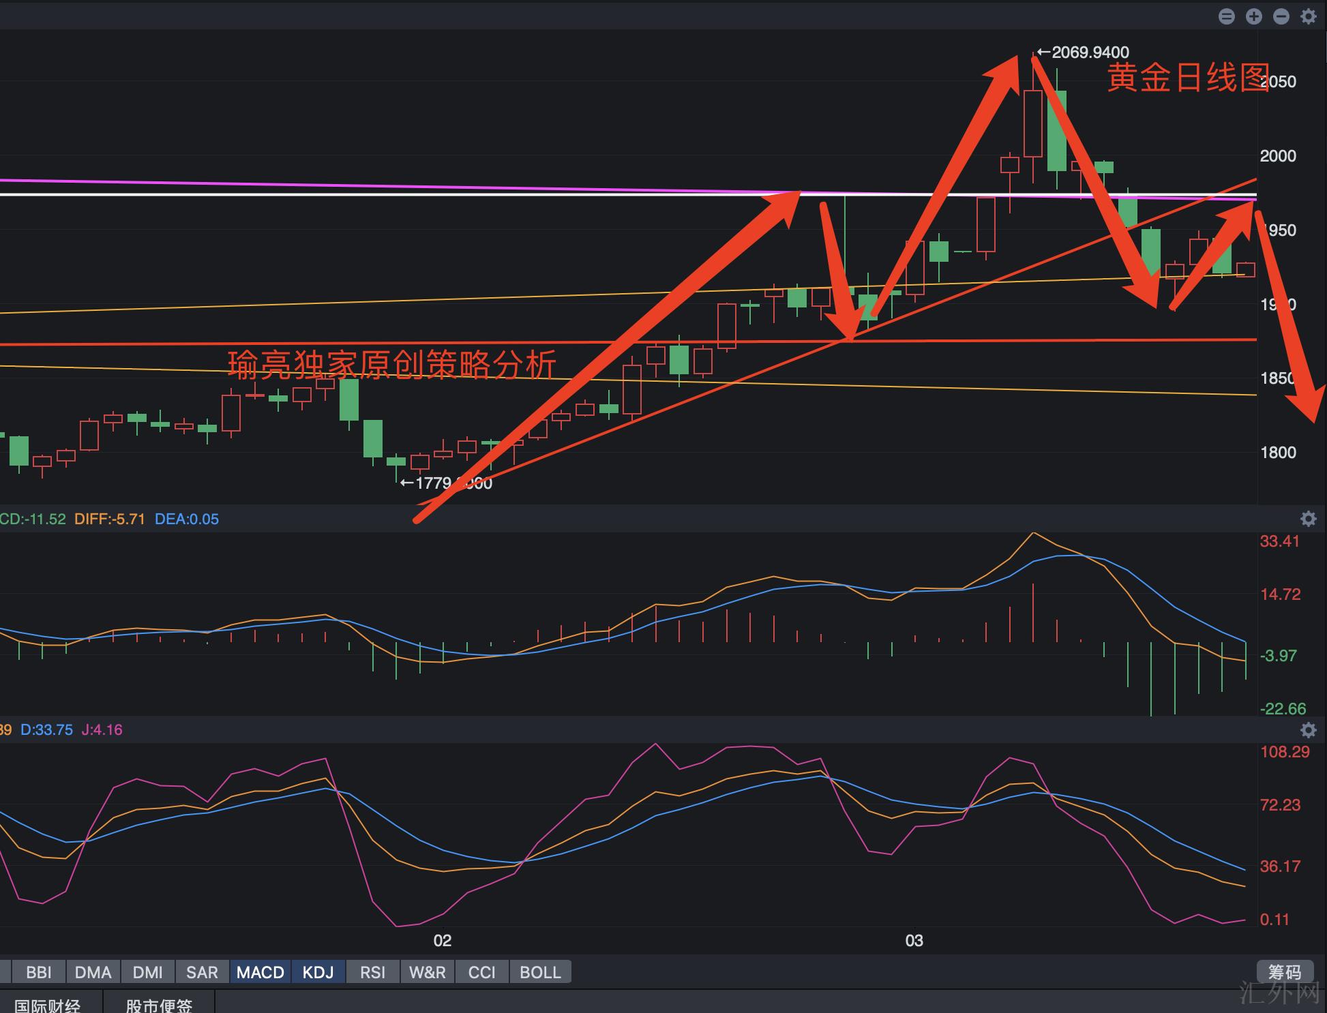
Task: Switch to the DMI indicator
Action: coord(147,972)
